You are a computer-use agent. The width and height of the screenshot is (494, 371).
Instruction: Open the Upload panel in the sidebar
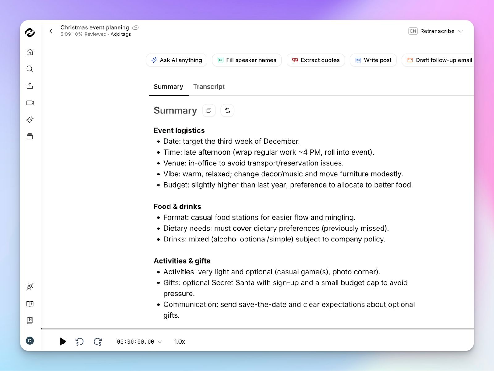click(x=30, y=85)
